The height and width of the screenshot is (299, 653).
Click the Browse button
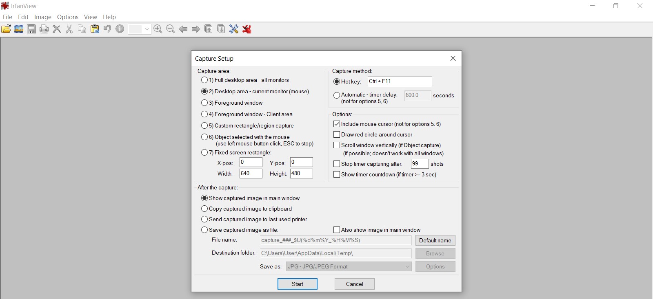tap(435, 253)
